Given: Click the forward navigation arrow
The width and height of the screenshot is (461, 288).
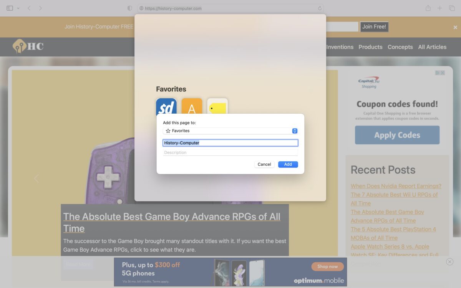Looking at the screenshot, I should click(x=40, y=8).
